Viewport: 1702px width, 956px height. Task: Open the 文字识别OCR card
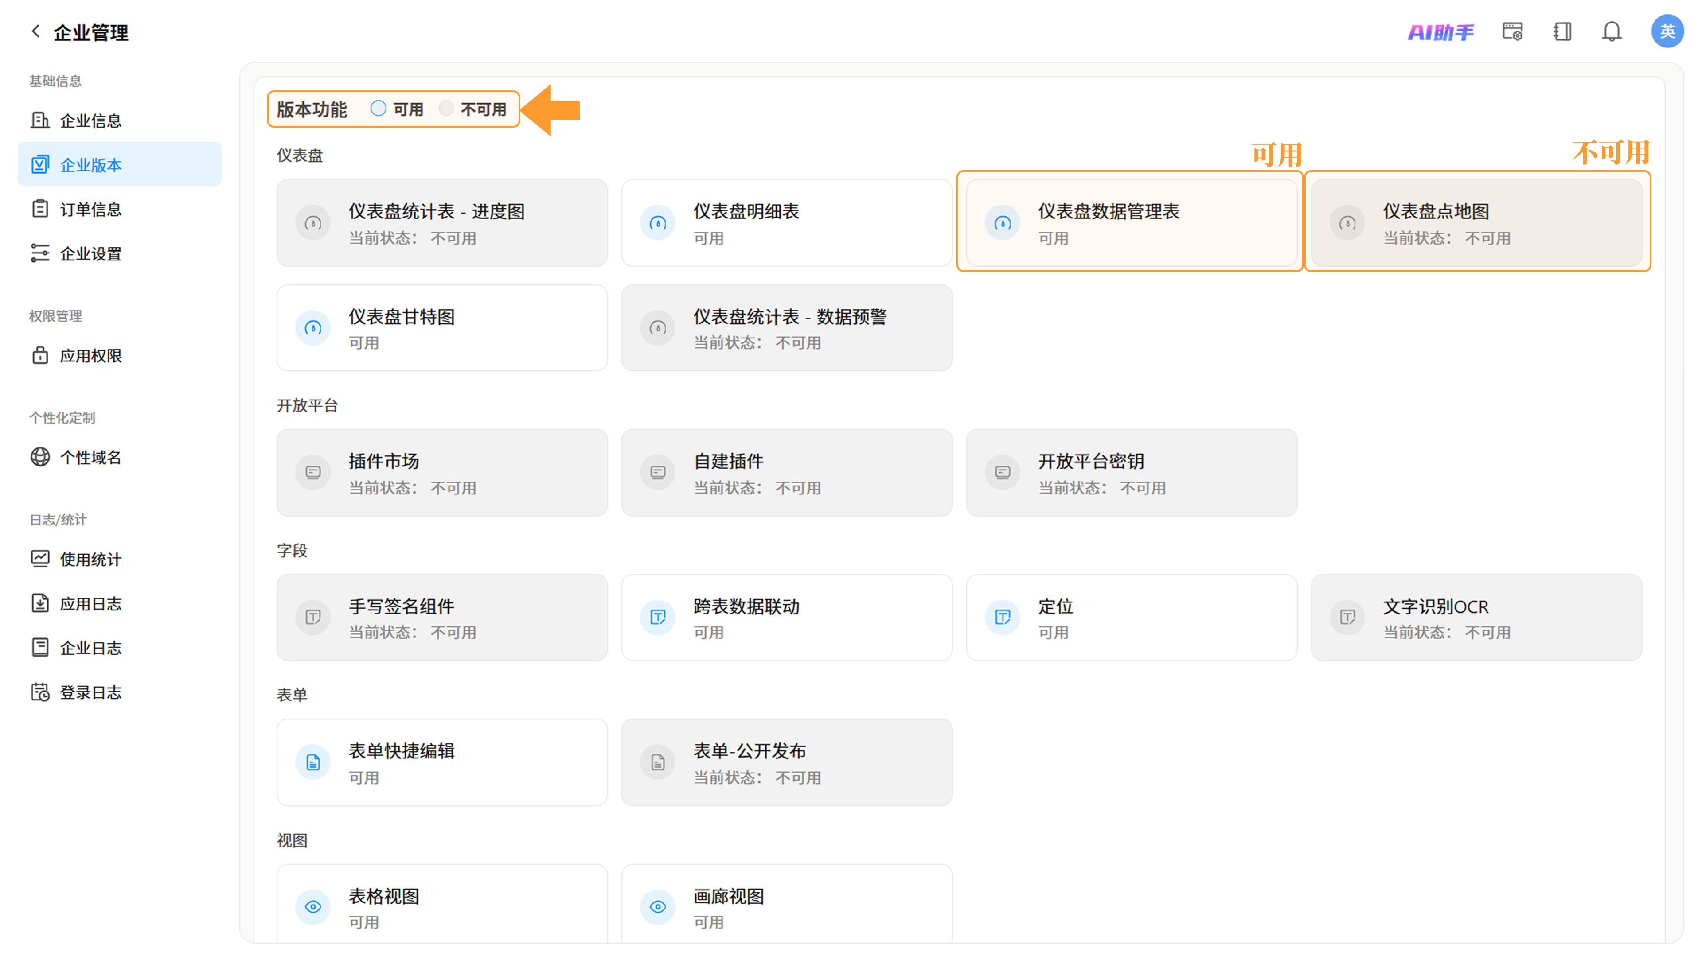click(1477, 617)
